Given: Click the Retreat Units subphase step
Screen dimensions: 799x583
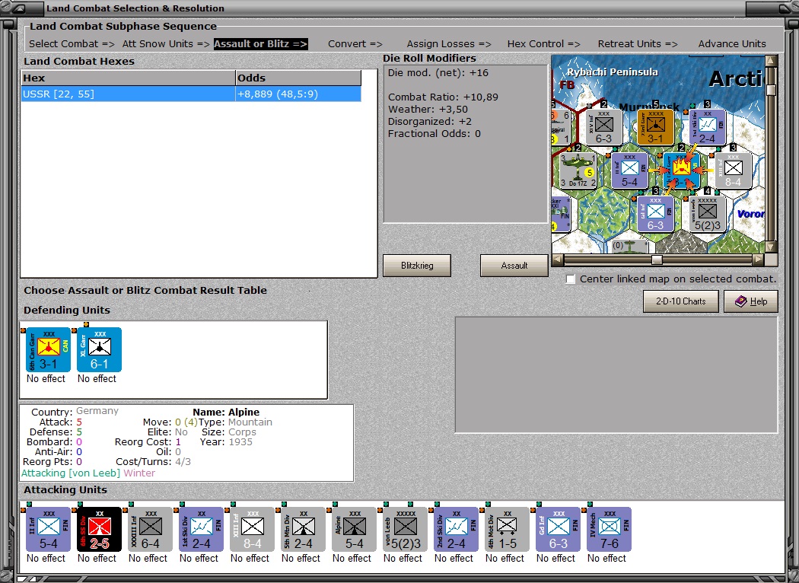Looking at the screenshot, I should [638, 44].
